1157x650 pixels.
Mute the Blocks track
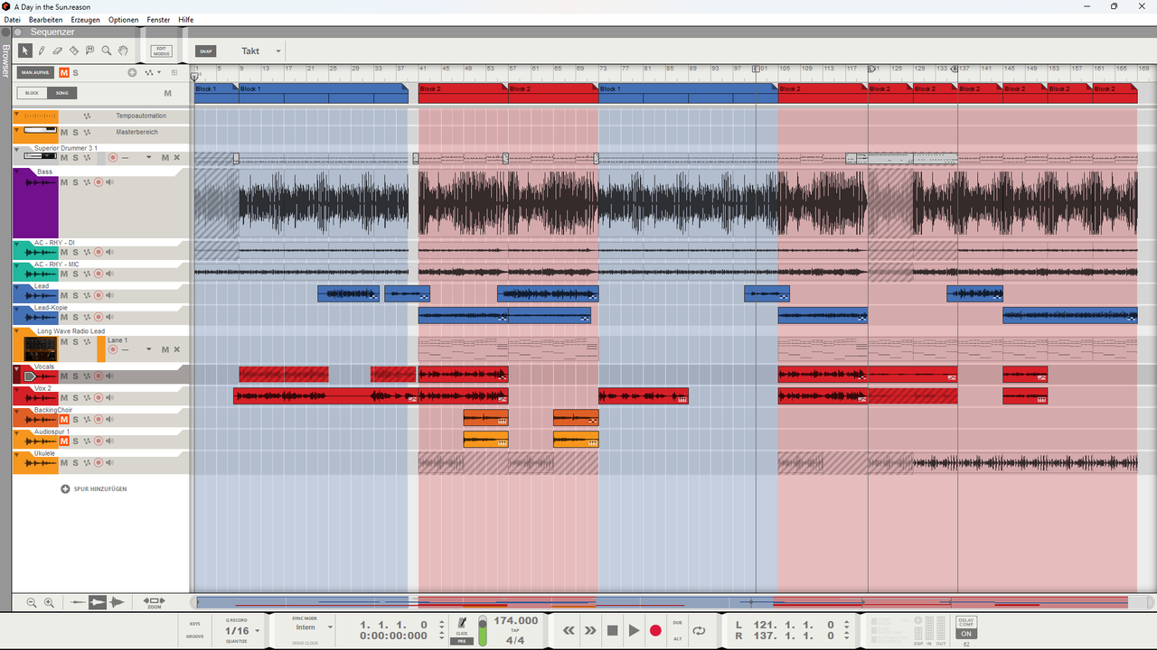point(167,93)
